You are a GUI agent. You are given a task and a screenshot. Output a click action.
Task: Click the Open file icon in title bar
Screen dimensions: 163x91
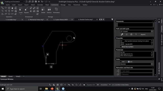tap(30, 2)
